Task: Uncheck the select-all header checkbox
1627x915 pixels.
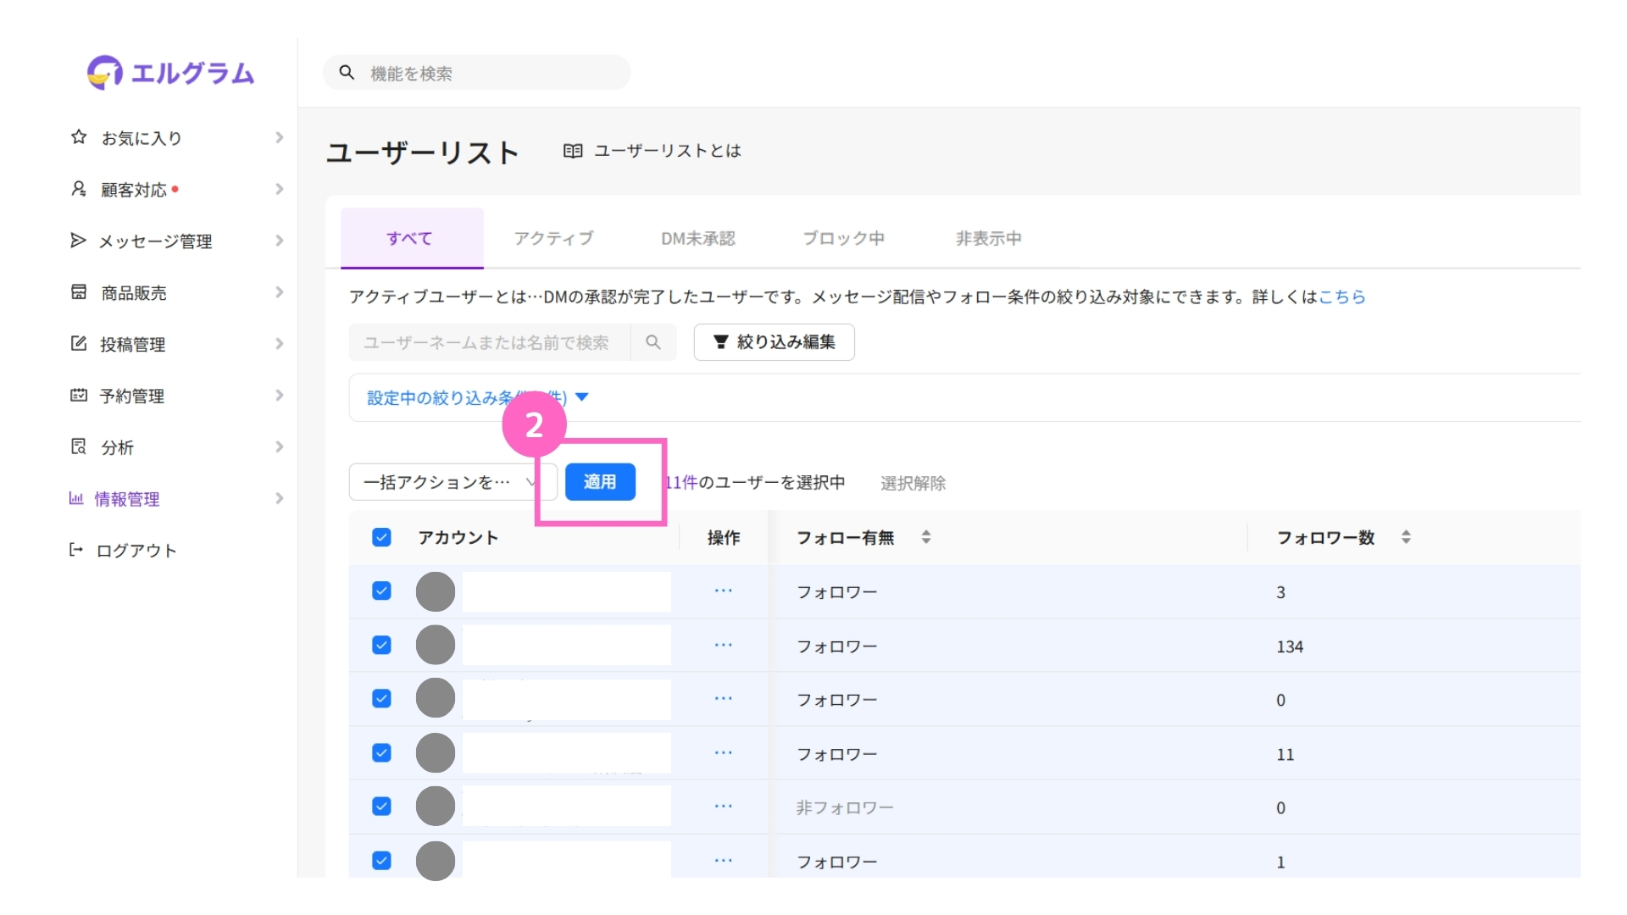Action: [x=381, y=537]
